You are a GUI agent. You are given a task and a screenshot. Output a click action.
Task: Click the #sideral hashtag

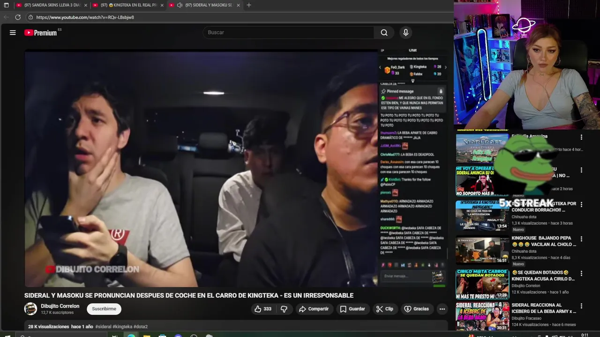tap(103, 327)
